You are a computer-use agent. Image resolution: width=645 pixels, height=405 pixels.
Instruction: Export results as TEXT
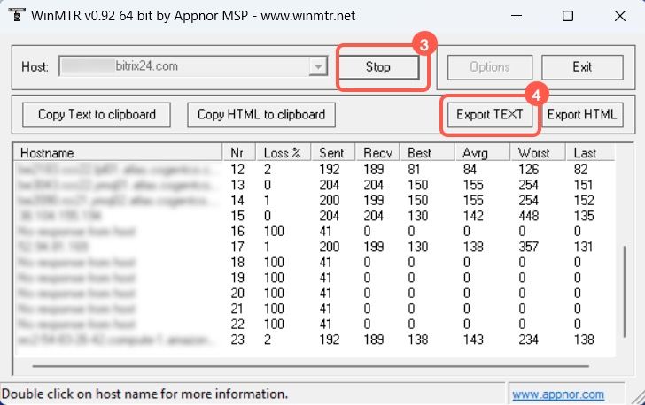tap(489, 115)
